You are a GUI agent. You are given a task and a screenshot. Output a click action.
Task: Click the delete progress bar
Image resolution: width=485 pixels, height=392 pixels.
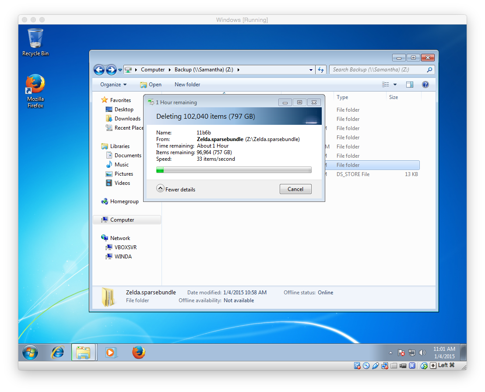(x=234, y=170)
